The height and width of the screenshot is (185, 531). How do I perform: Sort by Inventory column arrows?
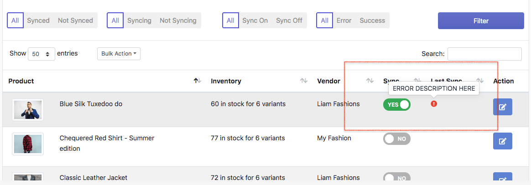[303, 81]
